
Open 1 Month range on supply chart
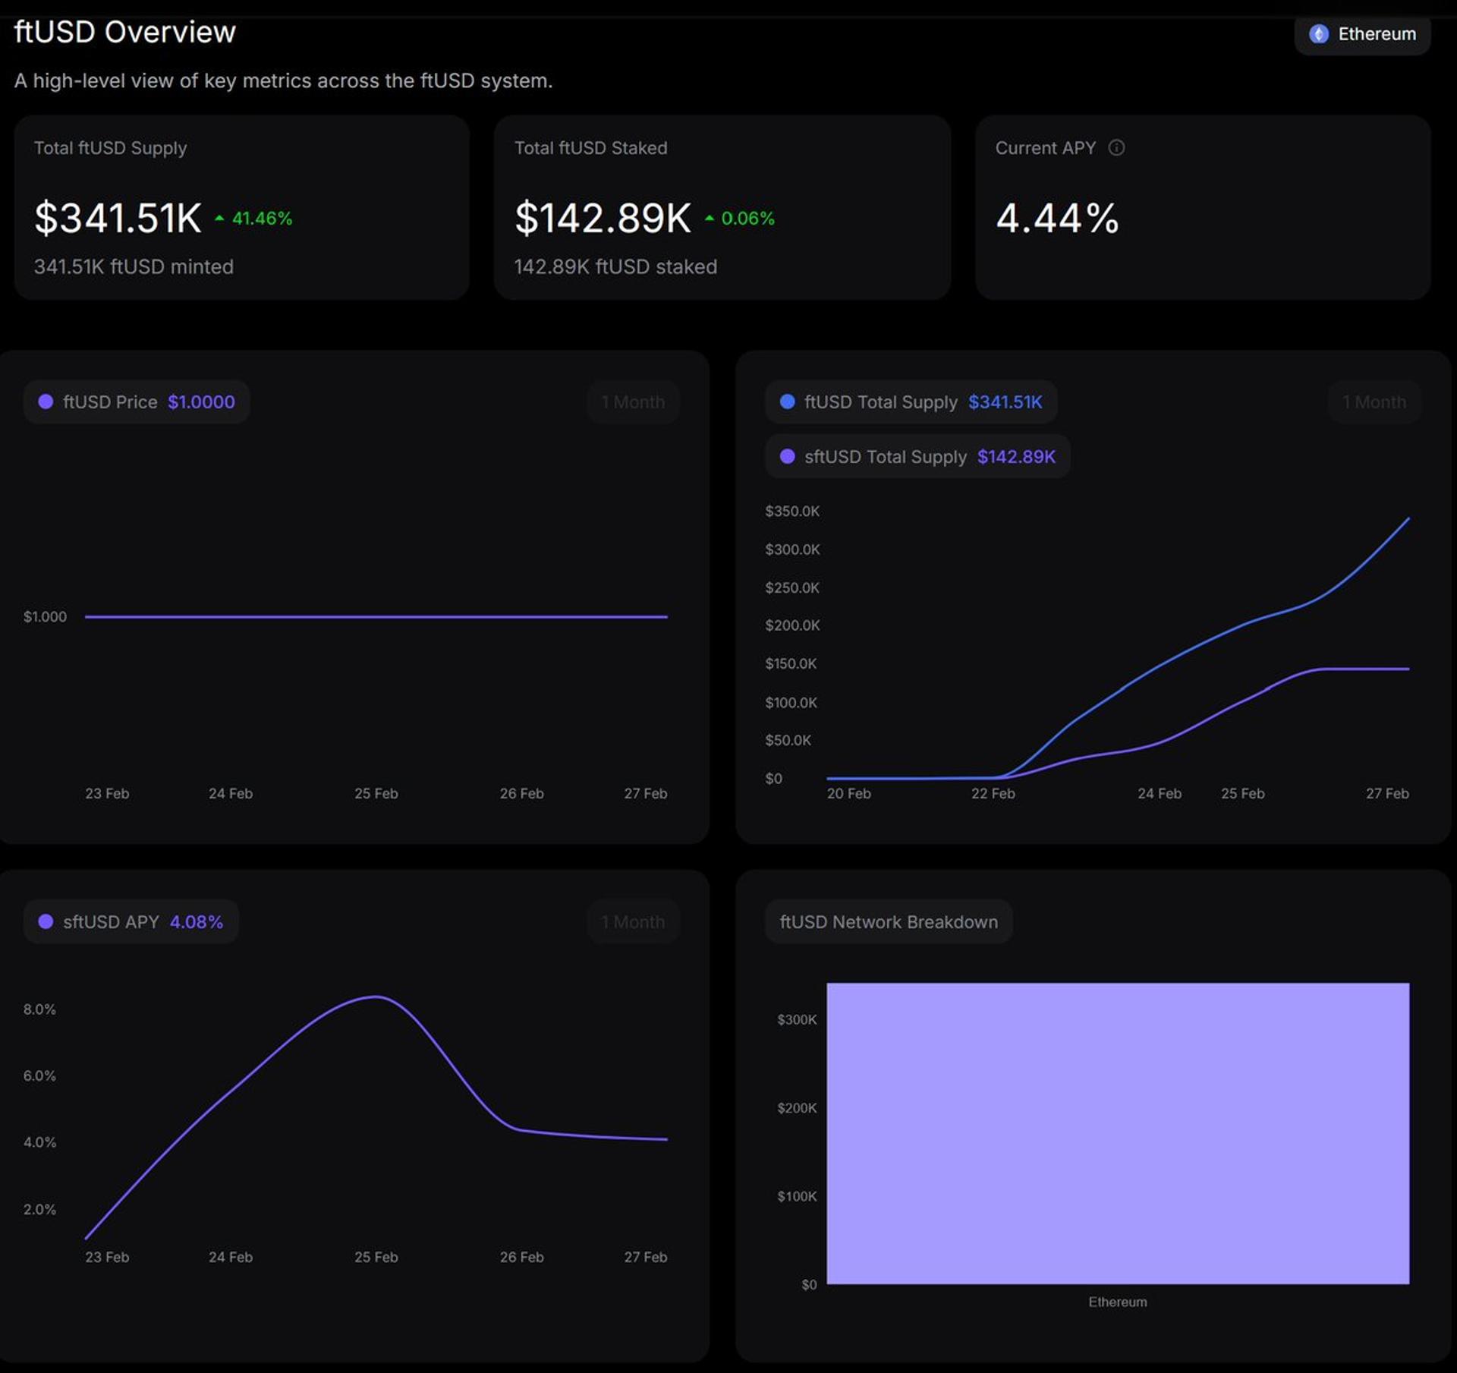1374,402
